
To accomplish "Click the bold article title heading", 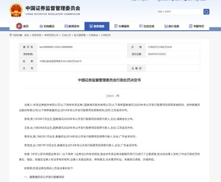I will click(110, 80).
